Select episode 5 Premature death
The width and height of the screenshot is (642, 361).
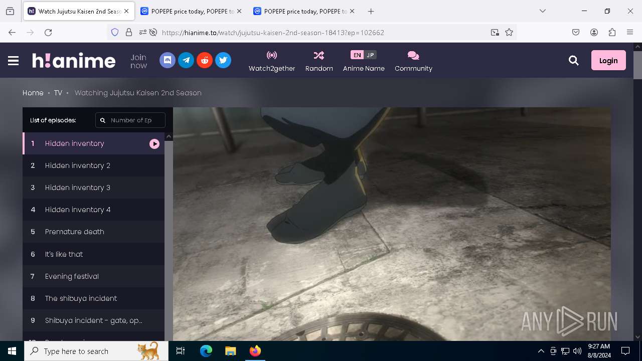pyautogui.click(x=94, y=232)
